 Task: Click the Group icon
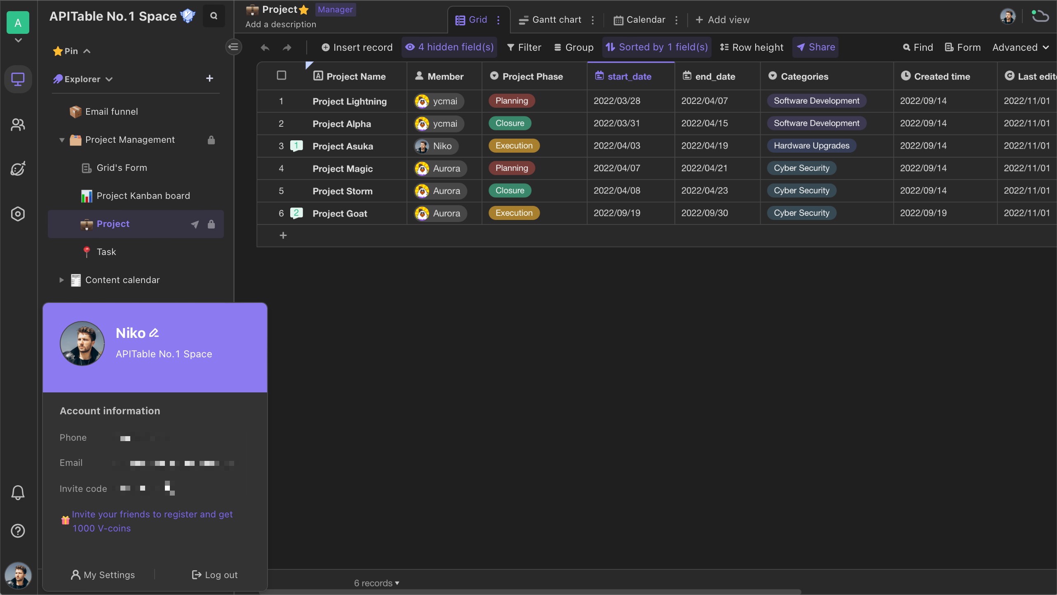click(x=557, y=47)
